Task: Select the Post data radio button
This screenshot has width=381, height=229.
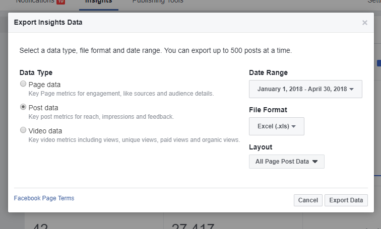Action: pyautogui.click(x=23, y=107)
